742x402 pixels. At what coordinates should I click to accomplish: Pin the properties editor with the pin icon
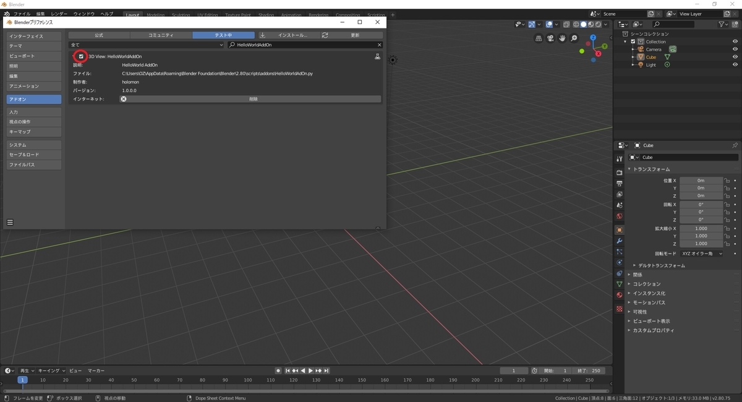[735, 145]
